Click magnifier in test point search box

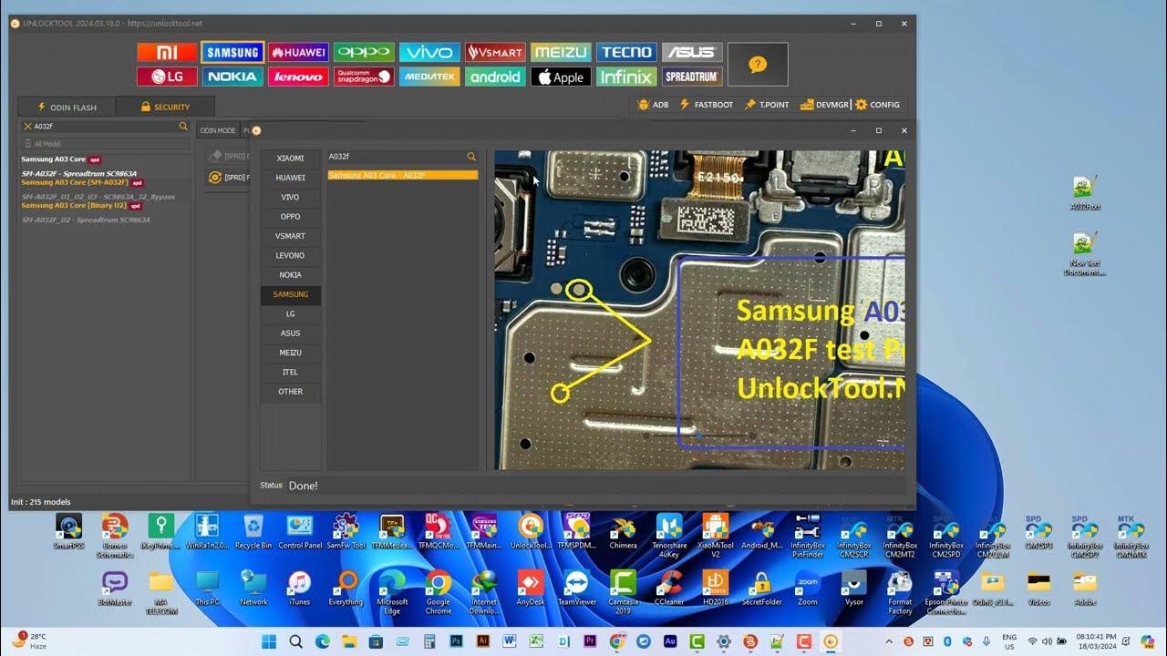point(471,157)
